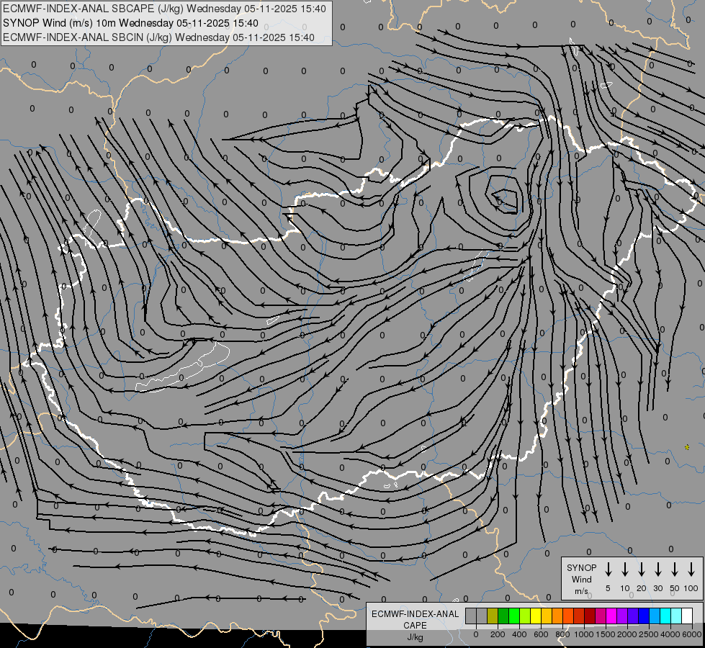Screen dimensions: 705x648
Task: Select the pale cyan CAPE legend swatch
Action: pyautogui.click(x=677, y=616)
